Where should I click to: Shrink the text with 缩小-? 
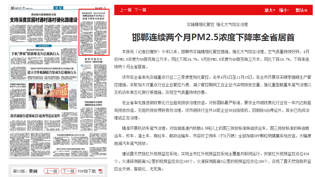tap(284, 10)
